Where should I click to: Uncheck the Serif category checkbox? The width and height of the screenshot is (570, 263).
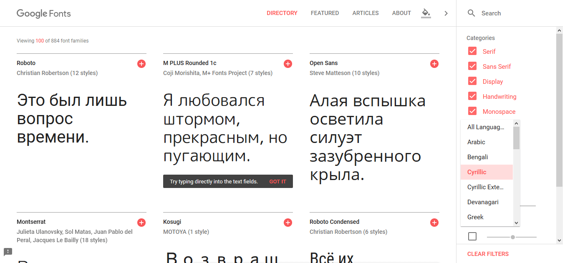tap(472, 51)
